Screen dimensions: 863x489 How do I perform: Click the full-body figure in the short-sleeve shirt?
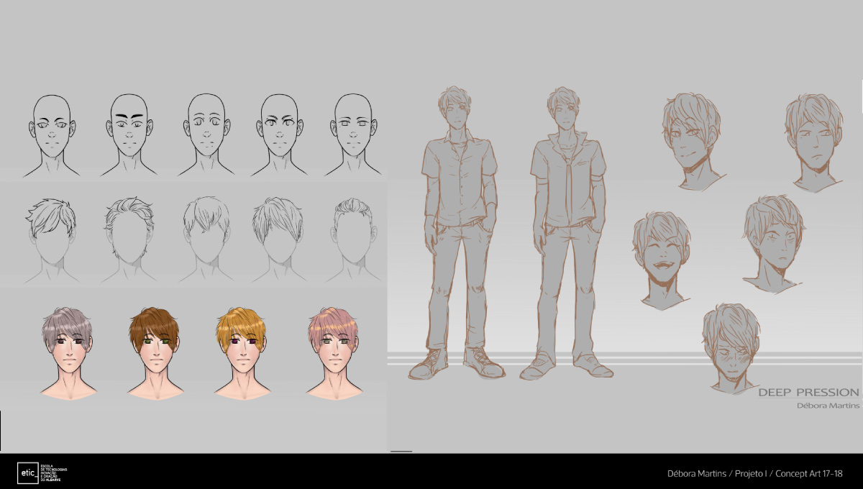[457, 230]
